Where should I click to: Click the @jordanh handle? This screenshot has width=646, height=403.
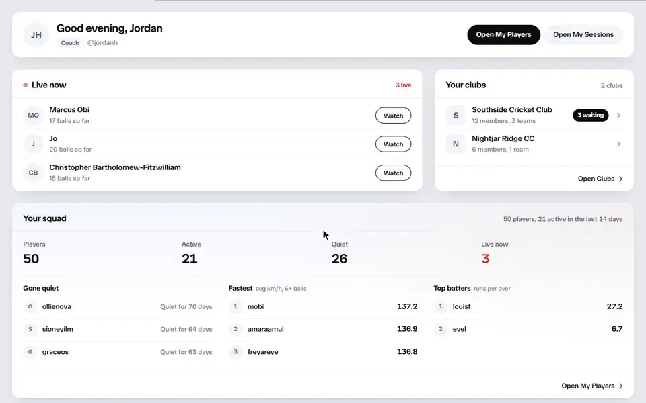click(102, 43)
